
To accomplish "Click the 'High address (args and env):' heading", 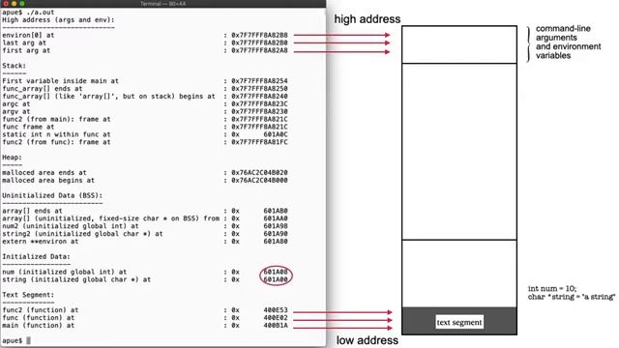I will point(58,19).
